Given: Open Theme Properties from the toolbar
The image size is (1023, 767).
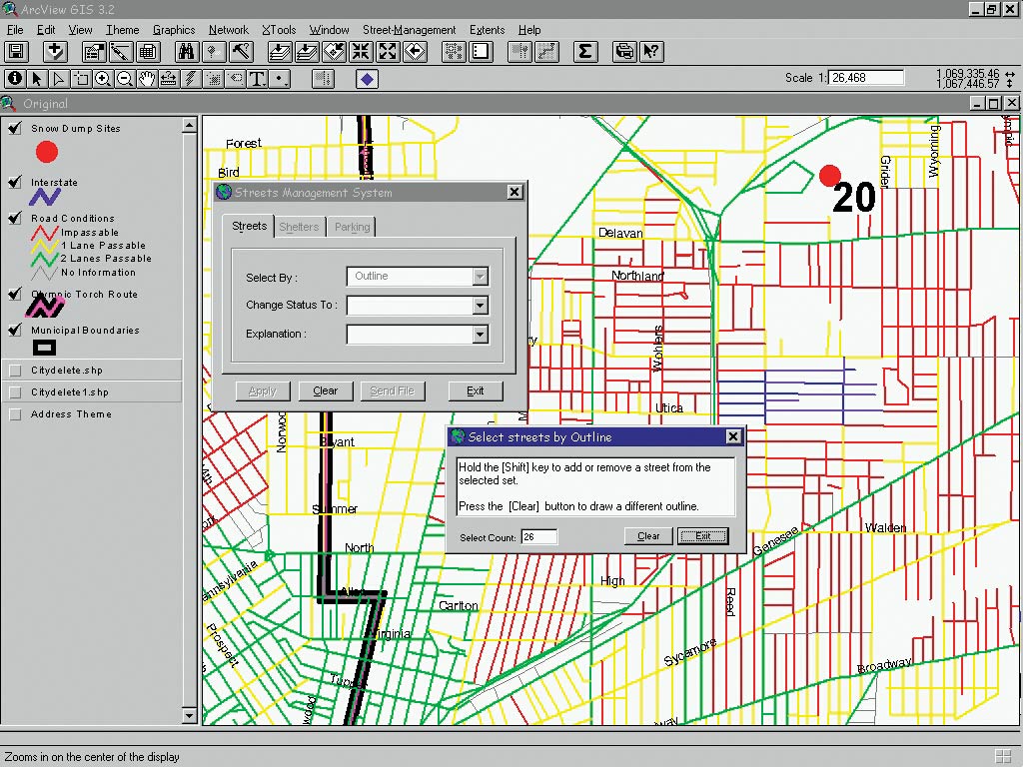Looking at the screenshot, I should (94, 52).
